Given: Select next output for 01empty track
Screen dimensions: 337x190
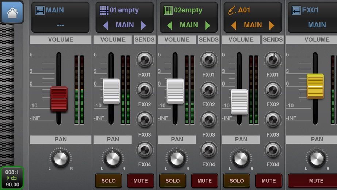Looking at the screenshot, I should tap(143, 25).
